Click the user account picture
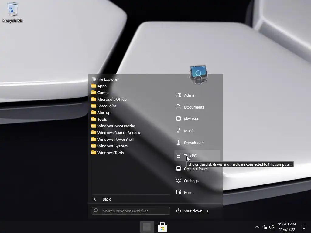Viewport: 311px width, 233px height. (198, 75)
